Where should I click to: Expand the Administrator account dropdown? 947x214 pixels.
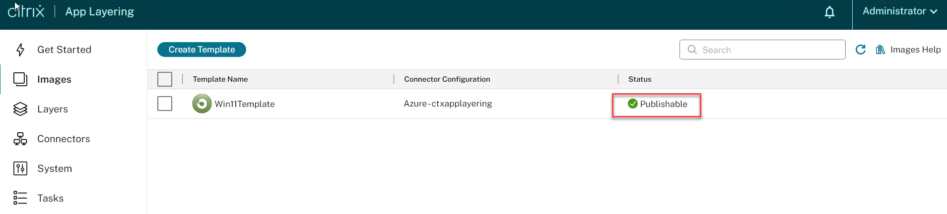click(x=899, y=11)
